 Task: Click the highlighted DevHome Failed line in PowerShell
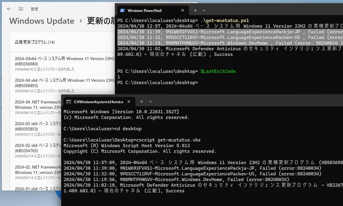(230, 43)
